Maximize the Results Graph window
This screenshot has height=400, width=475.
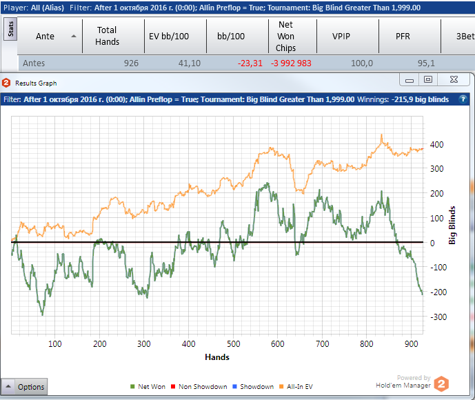pyautogui.click(x=427, y=80)
